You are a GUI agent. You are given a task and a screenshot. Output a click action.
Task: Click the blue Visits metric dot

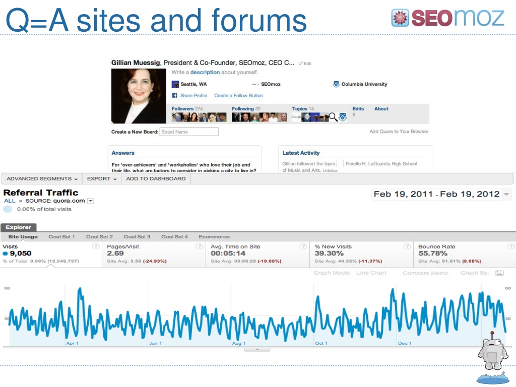5,253
